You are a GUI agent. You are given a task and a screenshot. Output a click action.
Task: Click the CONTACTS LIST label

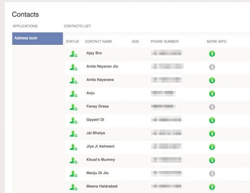[x=77, y=26]
